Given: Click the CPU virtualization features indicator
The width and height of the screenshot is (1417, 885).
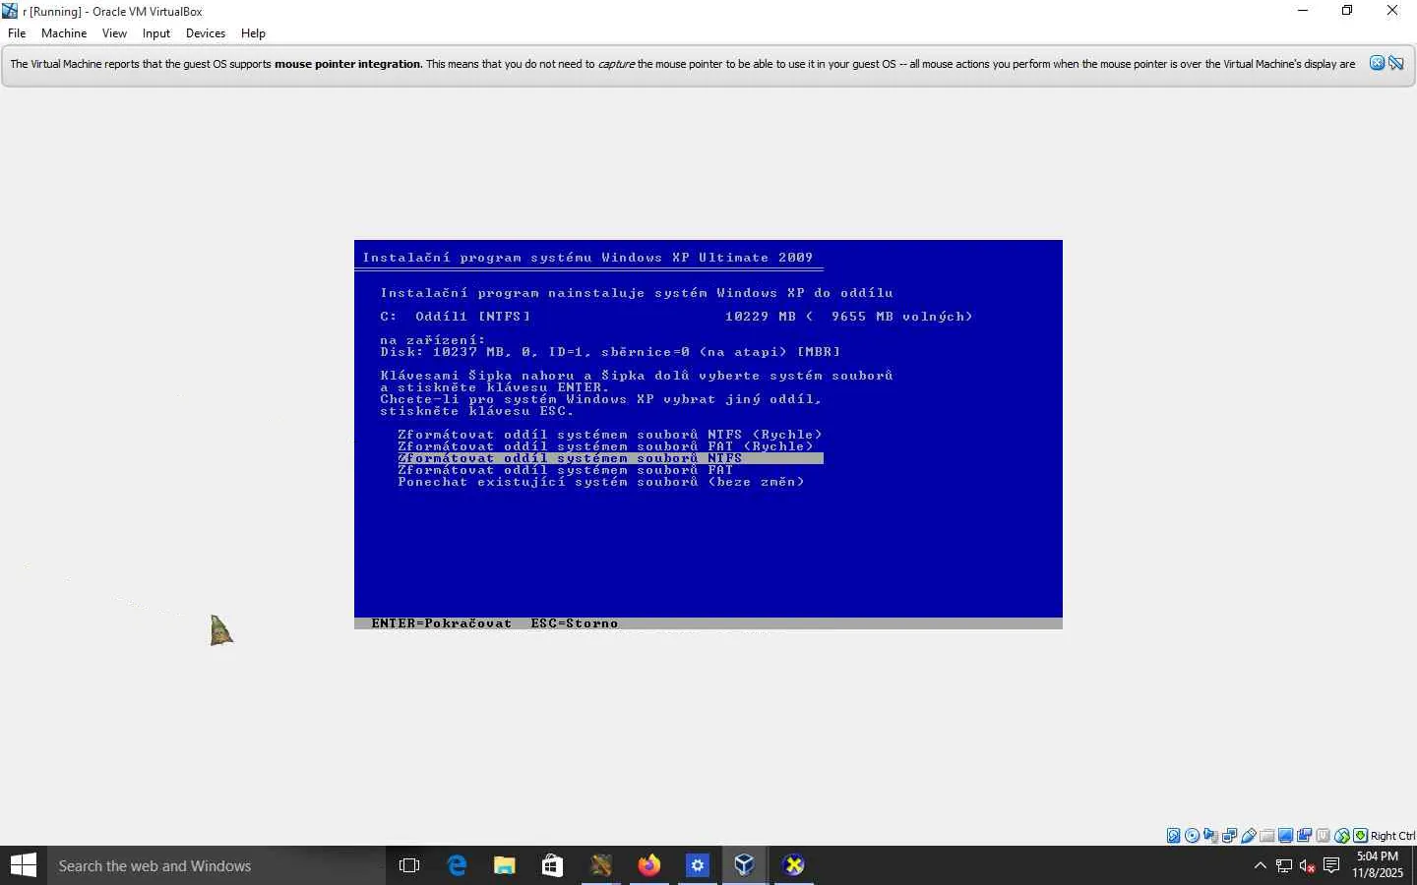Looking at the screenshot, I should tap(1324, 836).
